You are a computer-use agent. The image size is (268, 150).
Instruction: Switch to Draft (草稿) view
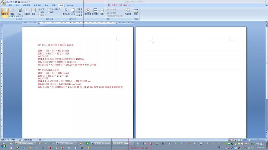click(x=33, y=12)
